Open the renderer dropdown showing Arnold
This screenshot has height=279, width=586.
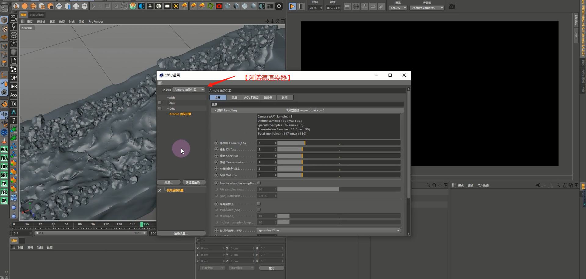[x=189, y=90]
